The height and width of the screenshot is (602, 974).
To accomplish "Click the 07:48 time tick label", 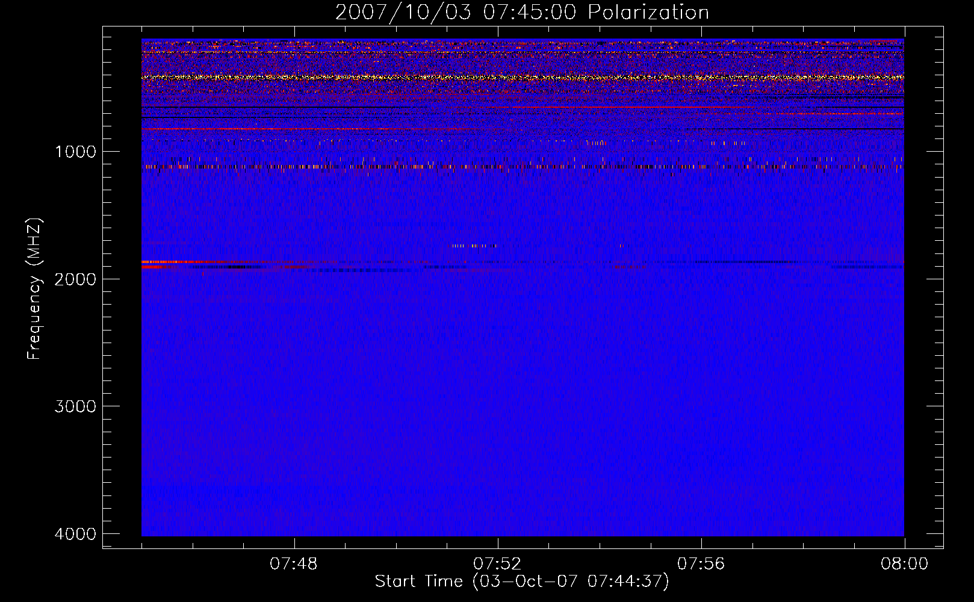I will (x=294, y=564).
